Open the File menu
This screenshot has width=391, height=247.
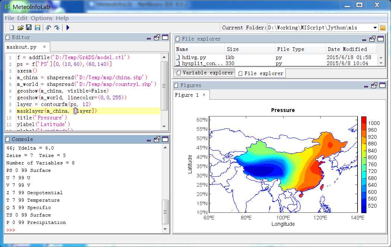(x=9, y=18)
